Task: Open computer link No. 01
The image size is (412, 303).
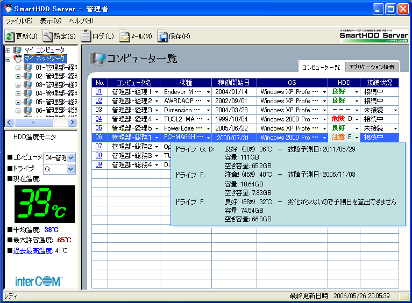Action: point(98,91)
